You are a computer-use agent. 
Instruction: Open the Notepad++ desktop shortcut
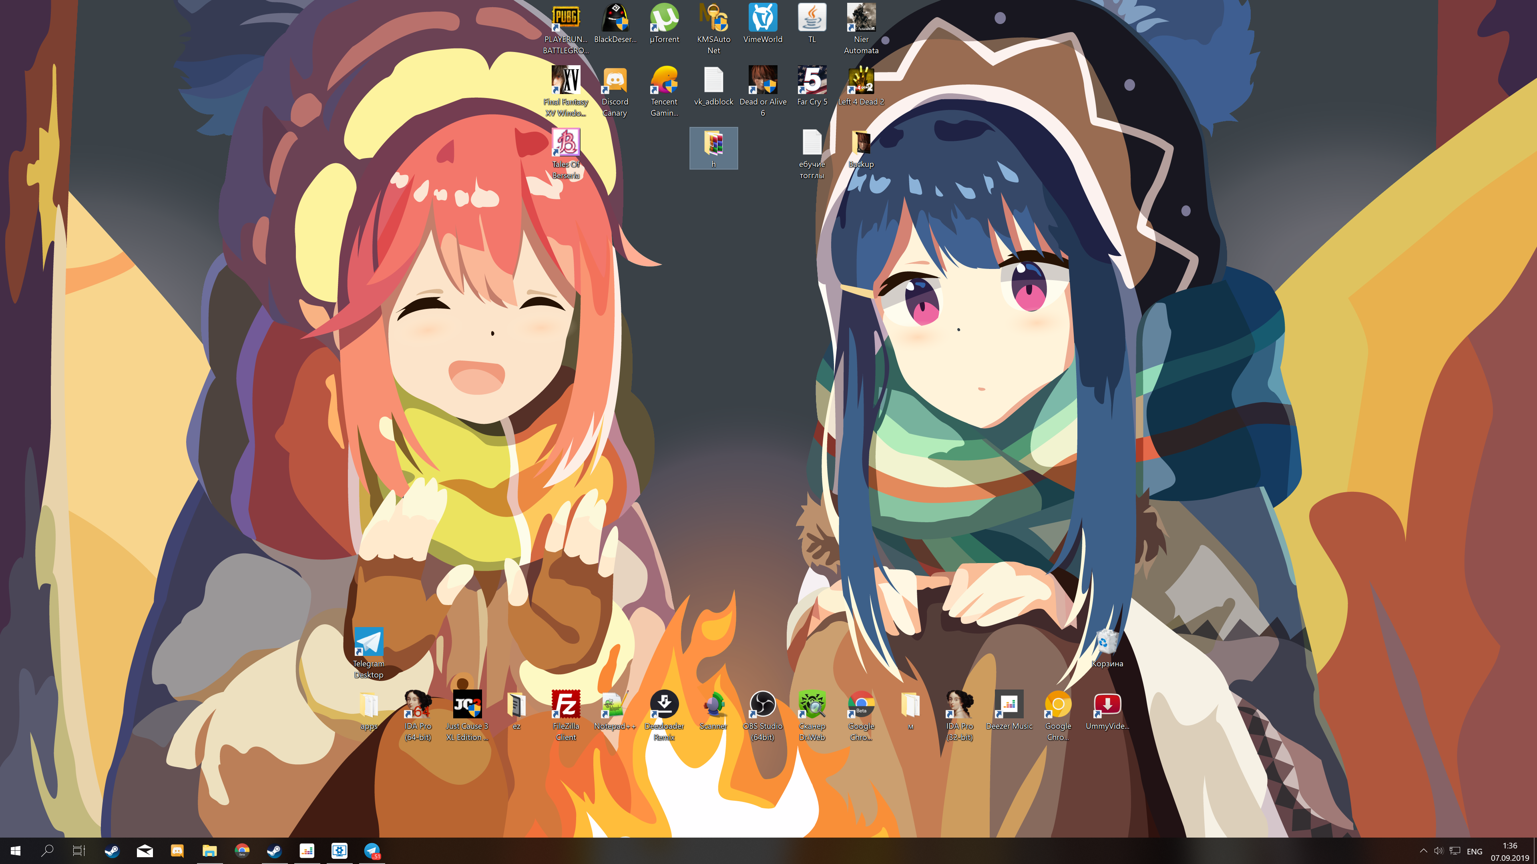click(x=615, y=710)
